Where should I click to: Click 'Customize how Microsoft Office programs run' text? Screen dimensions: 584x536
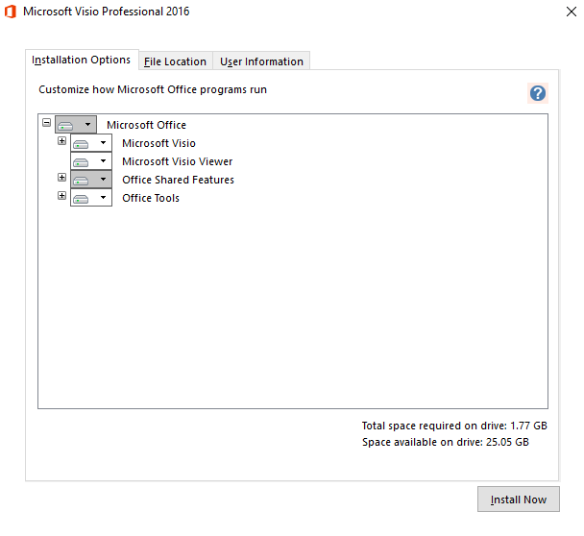coord(153,89)
